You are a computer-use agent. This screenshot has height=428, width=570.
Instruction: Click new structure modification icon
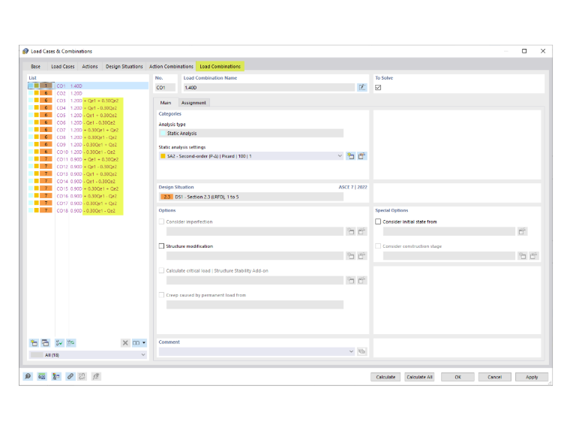click(350, 256)
